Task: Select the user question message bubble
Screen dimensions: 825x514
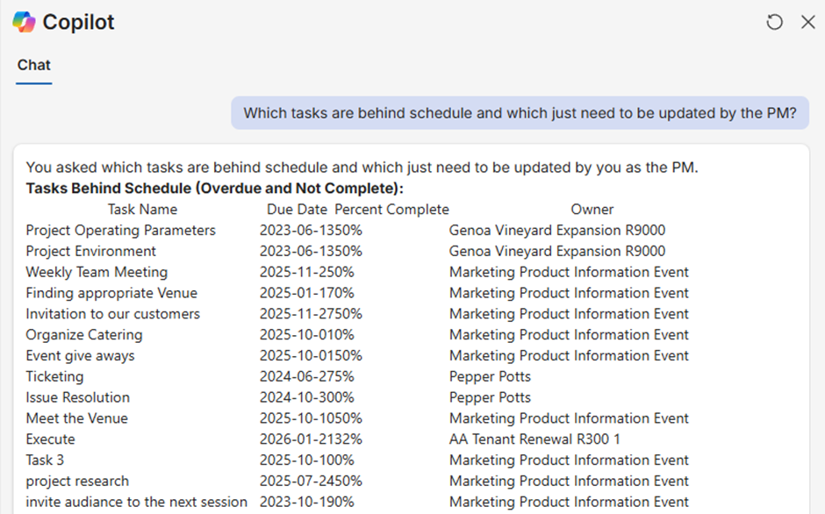Action: coord(520,112)
